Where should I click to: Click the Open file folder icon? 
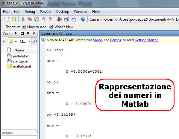(x=14, y=19)
